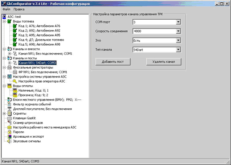The image size is (231, 165).
Task: Click Дисплей покупателя display icon
Action: (x=9, y=109)
